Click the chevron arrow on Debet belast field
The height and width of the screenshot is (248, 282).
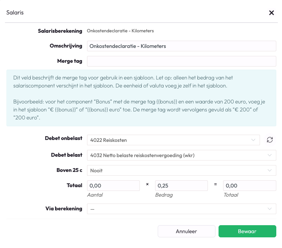tap(269, 155)
